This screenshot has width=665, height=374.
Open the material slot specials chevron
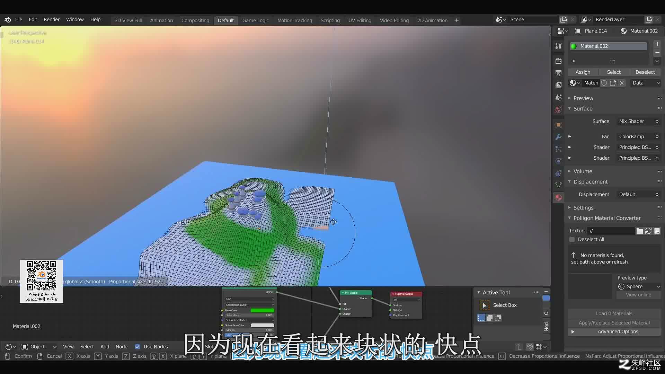tap(657, 61)
